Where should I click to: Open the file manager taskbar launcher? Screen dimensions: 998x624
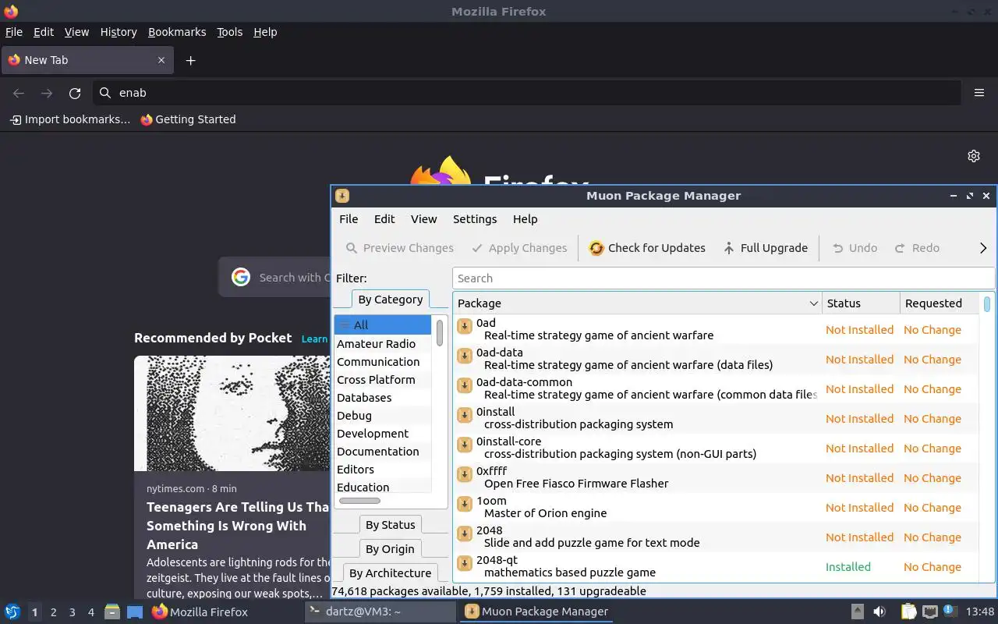pyautogui.click(x=112, y=612)
